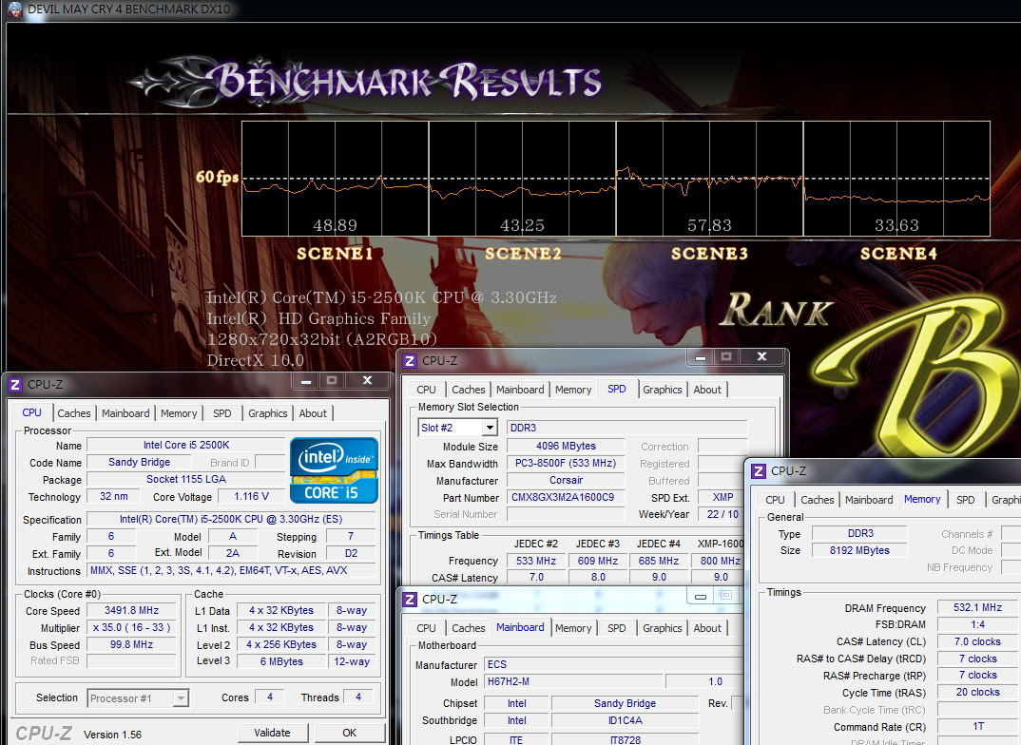This screenshot has height=745, width=1021.
Task: Click the Command Rate 1T value
Action: [977, 726]
